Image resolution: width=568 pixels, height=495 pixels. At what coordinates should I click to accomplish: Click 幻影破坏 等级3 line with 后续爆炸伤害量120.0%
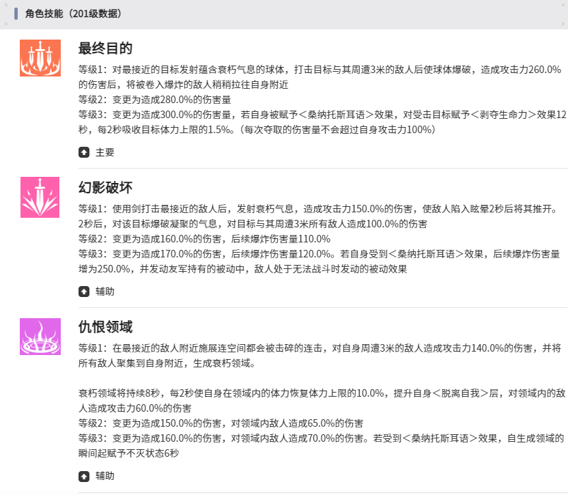(319, 254)
